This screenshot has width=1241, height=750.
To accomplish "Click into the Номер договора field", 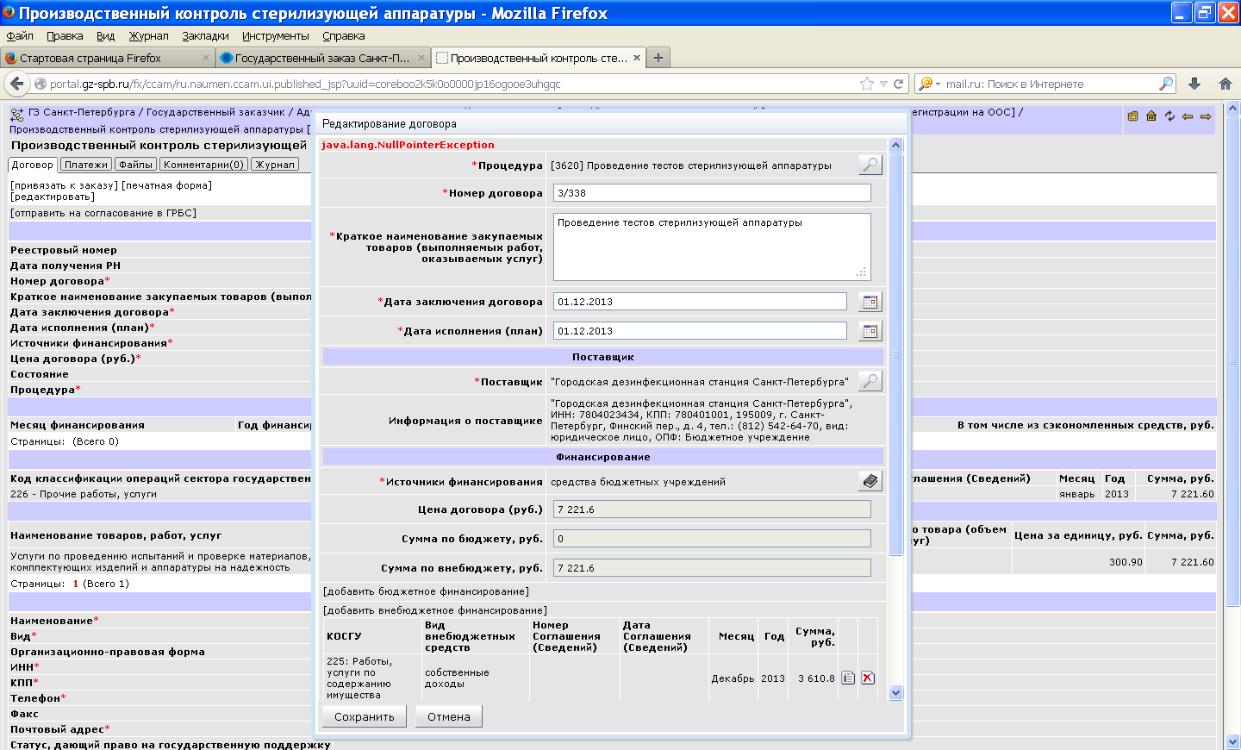I will pos(711,193).
